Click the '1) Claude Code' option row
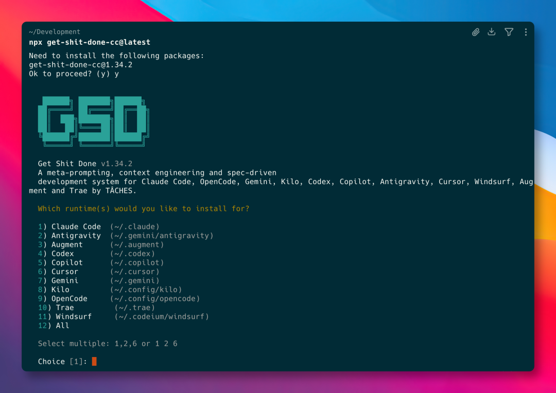556x393 pixels. point(98,227)
